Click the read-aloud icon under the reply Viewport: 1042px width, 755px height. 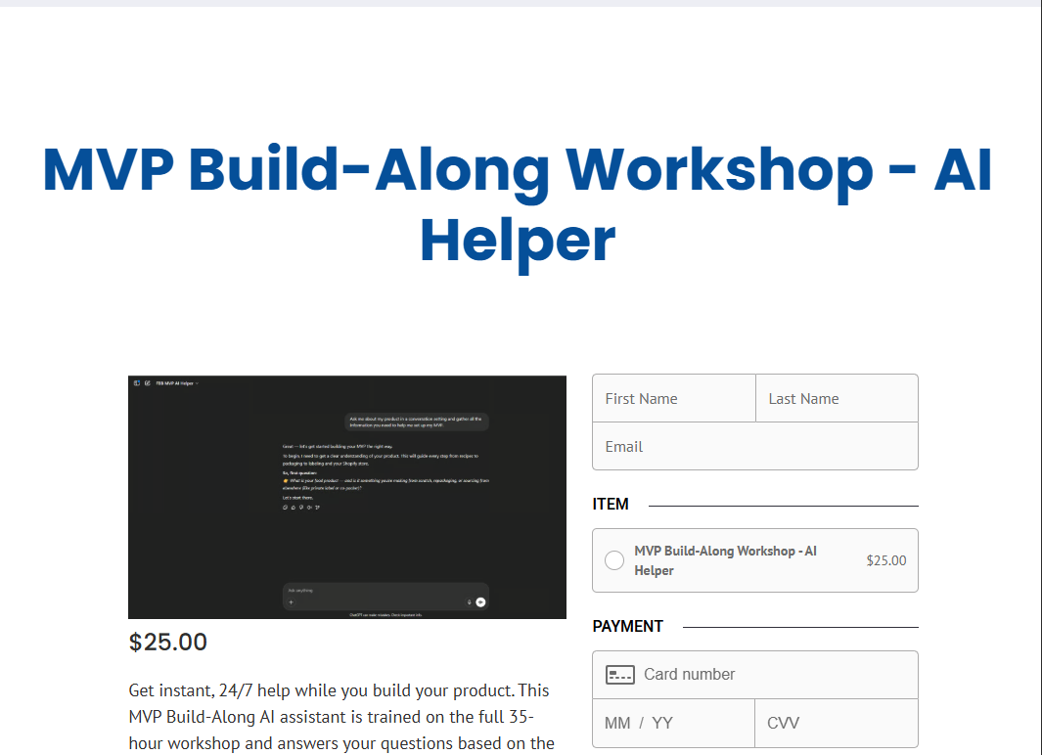(308, 508)
